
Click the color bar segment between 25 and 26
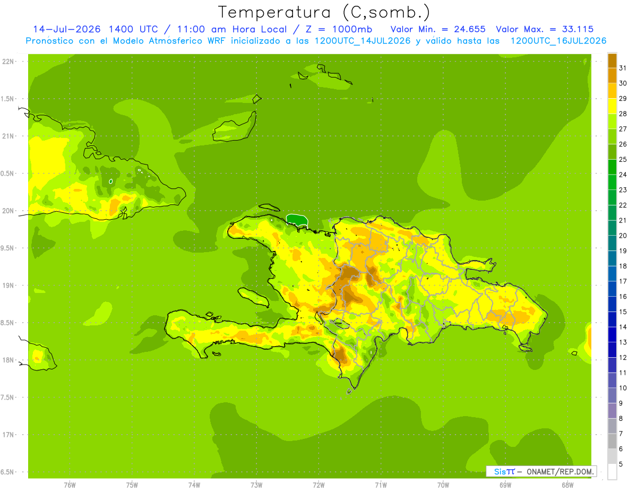click(612, 152)
